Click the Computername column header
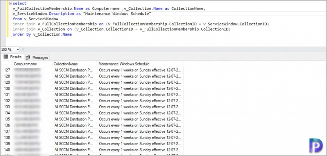 pyautogui.click(x=32, y=64)
